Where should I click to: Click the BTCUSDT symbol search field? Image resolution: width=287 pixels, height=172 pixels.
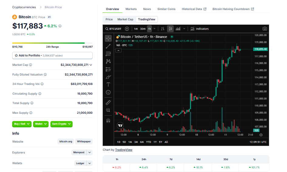(x=114, y=29)
